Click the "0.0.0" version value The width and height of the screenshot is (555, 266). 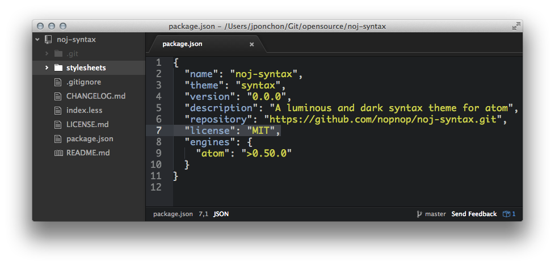click(x=267, y=96)
